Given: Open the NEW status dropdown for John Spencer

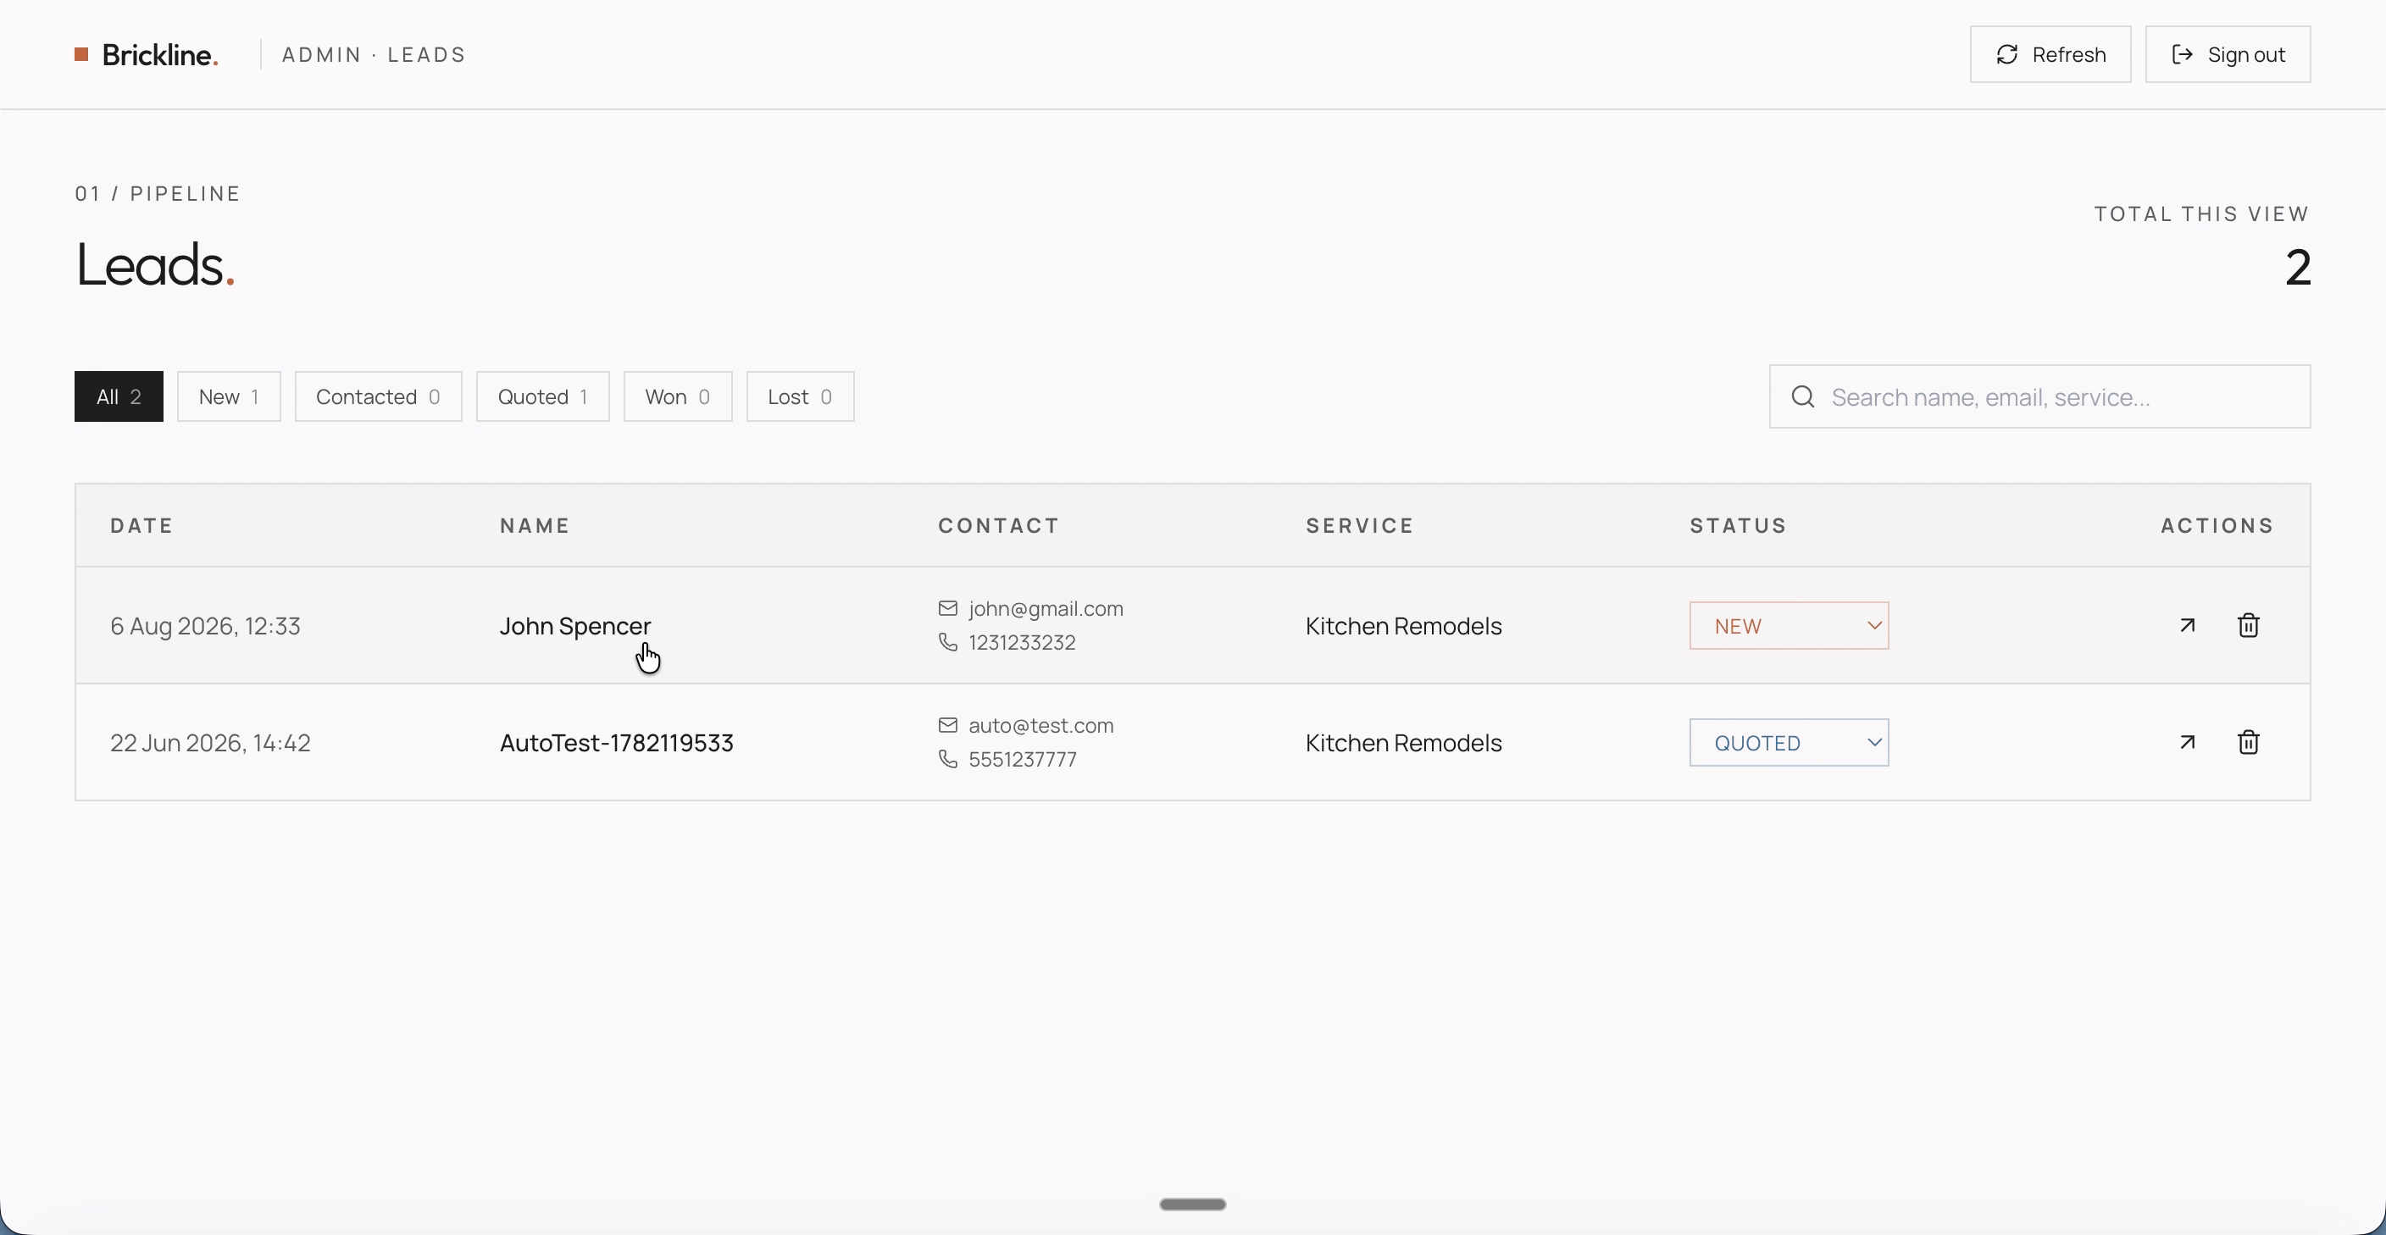Looking at the screenshot, I should click(x=1789, y=626).
